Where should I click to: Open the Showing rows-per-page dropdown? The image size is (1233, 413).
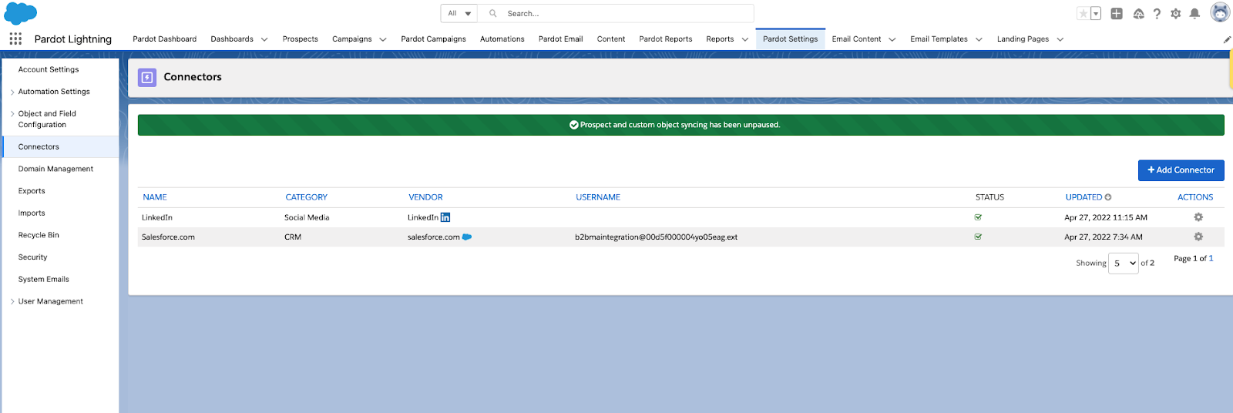coord(1124,264)
